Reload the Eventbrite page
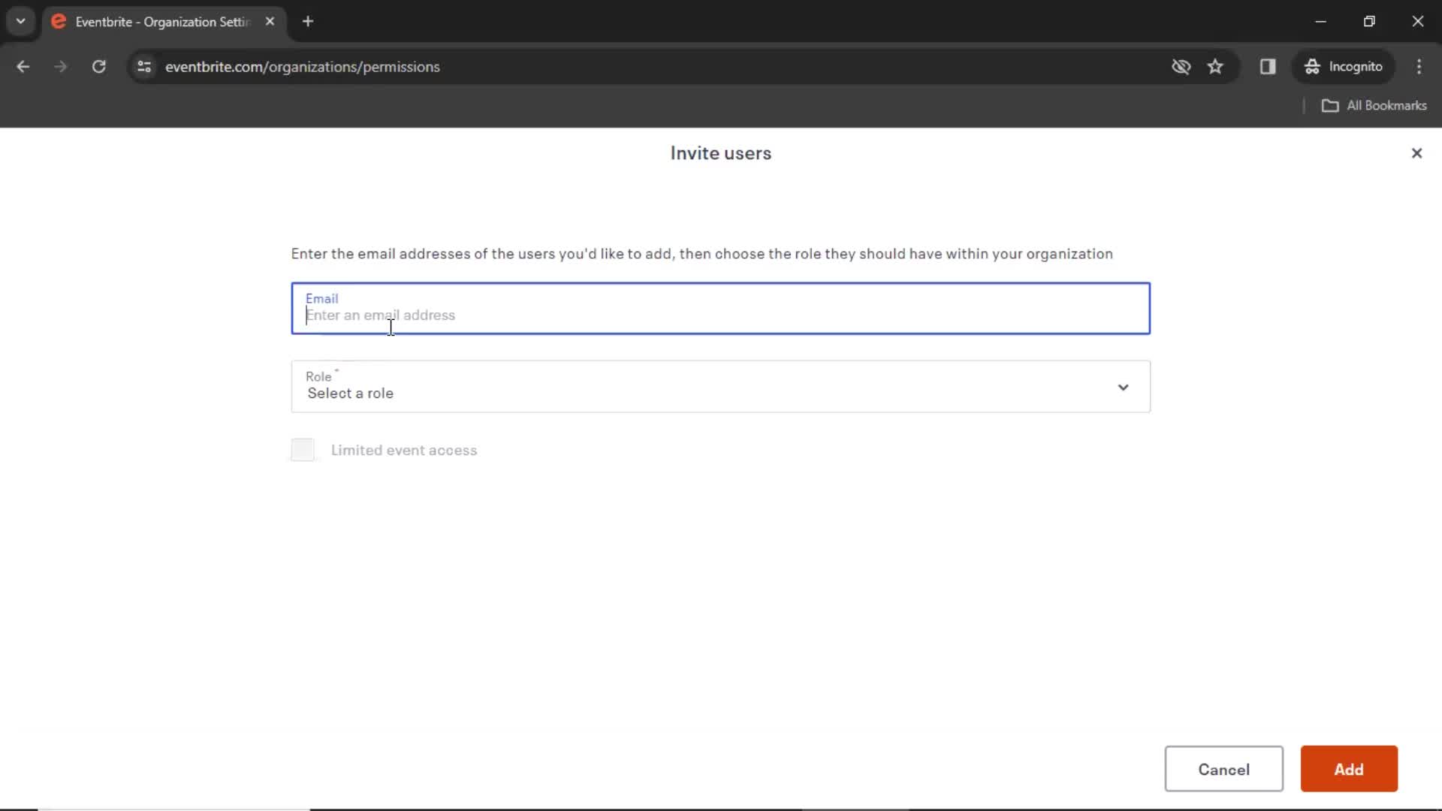The width and height of the screenshot is (1442, 811). (x=99, y=67)
